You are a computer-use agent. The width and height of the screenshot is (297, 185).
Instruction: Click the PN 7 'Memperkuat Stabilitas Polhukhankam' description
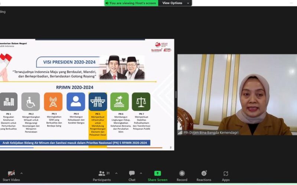[x=141, y=123]
